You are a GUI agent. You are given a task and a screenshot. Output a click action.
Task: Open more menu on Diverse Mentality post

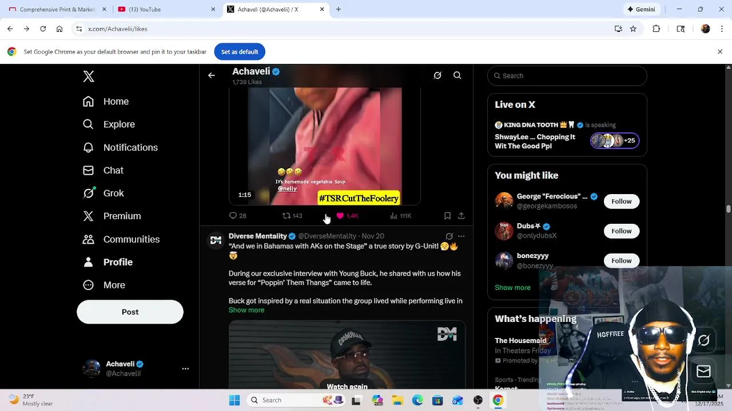(x=462, y=236)
